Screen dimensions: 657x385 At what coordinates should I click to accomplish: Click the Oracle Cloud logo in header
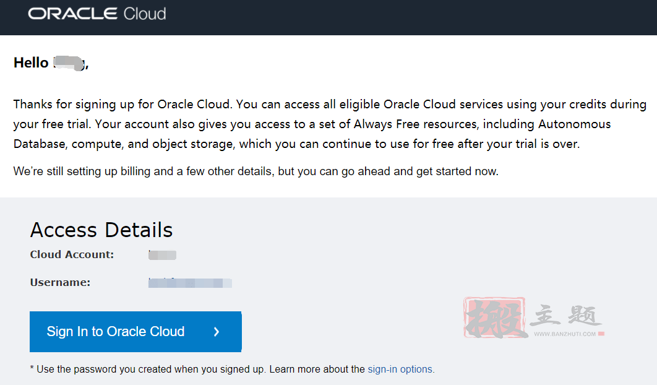coord(97,14)
